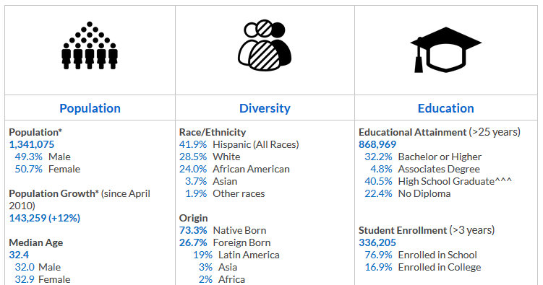Click the Latin America origin row
This screenshot has height=285, width=543.
(x=236, y=255)
